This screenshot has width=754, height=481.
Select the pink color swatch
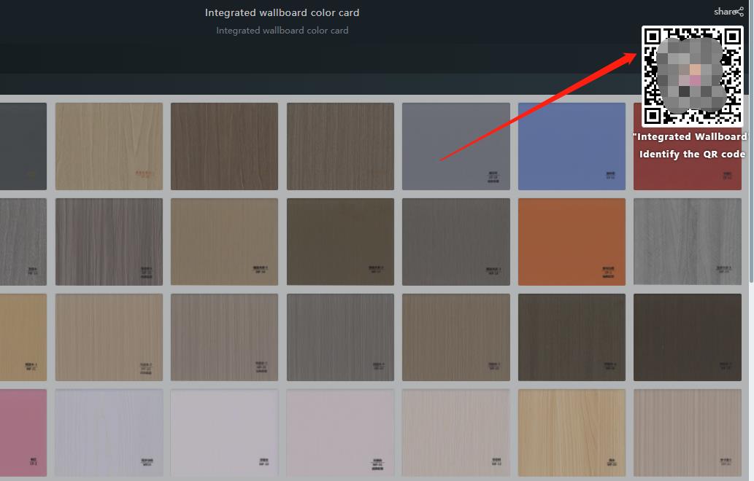[23, 432]
